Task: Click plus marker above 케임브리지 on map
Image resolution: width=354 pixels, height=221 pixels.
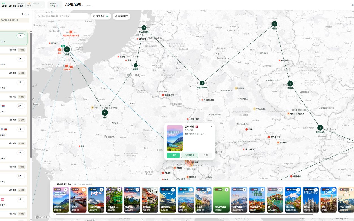Action: click(x=71, y=32)
